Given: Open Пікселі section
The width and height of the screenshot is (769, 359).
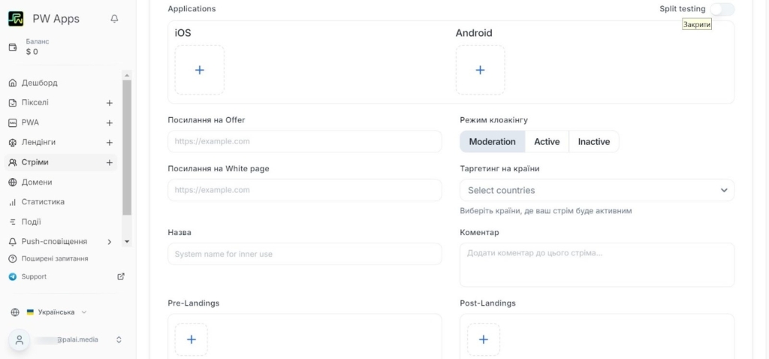Looking at the screenshot, I should coord(35,102).
